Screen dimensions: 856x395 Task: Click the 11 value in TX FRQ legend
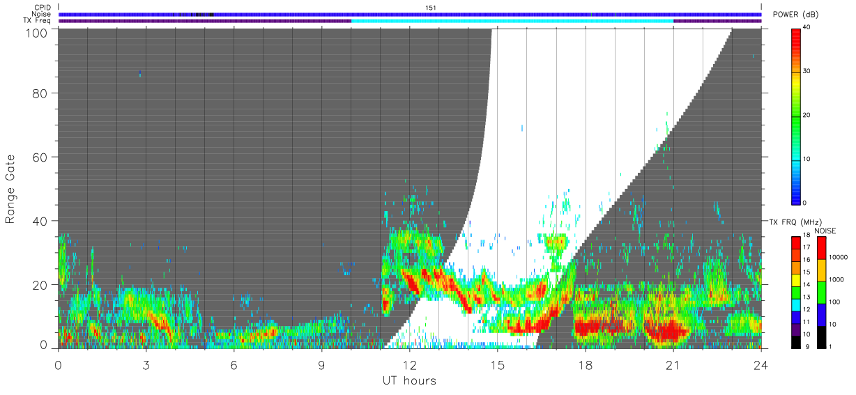(807, 322)
